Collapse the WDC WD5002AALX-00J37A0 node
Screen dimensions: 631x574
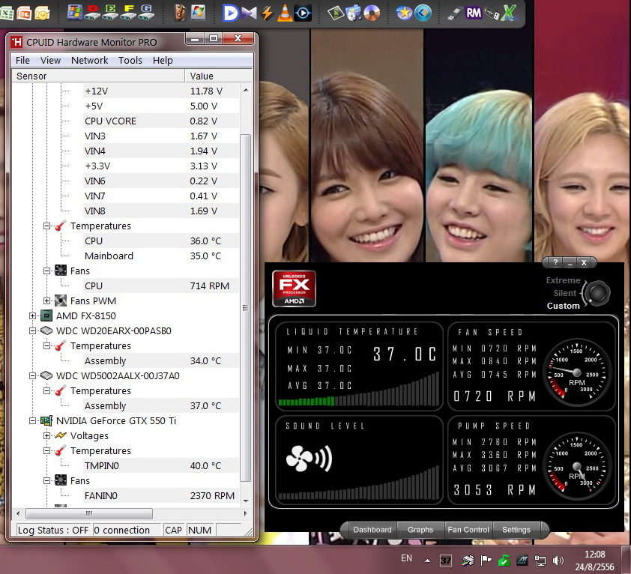tap(32, 376)
